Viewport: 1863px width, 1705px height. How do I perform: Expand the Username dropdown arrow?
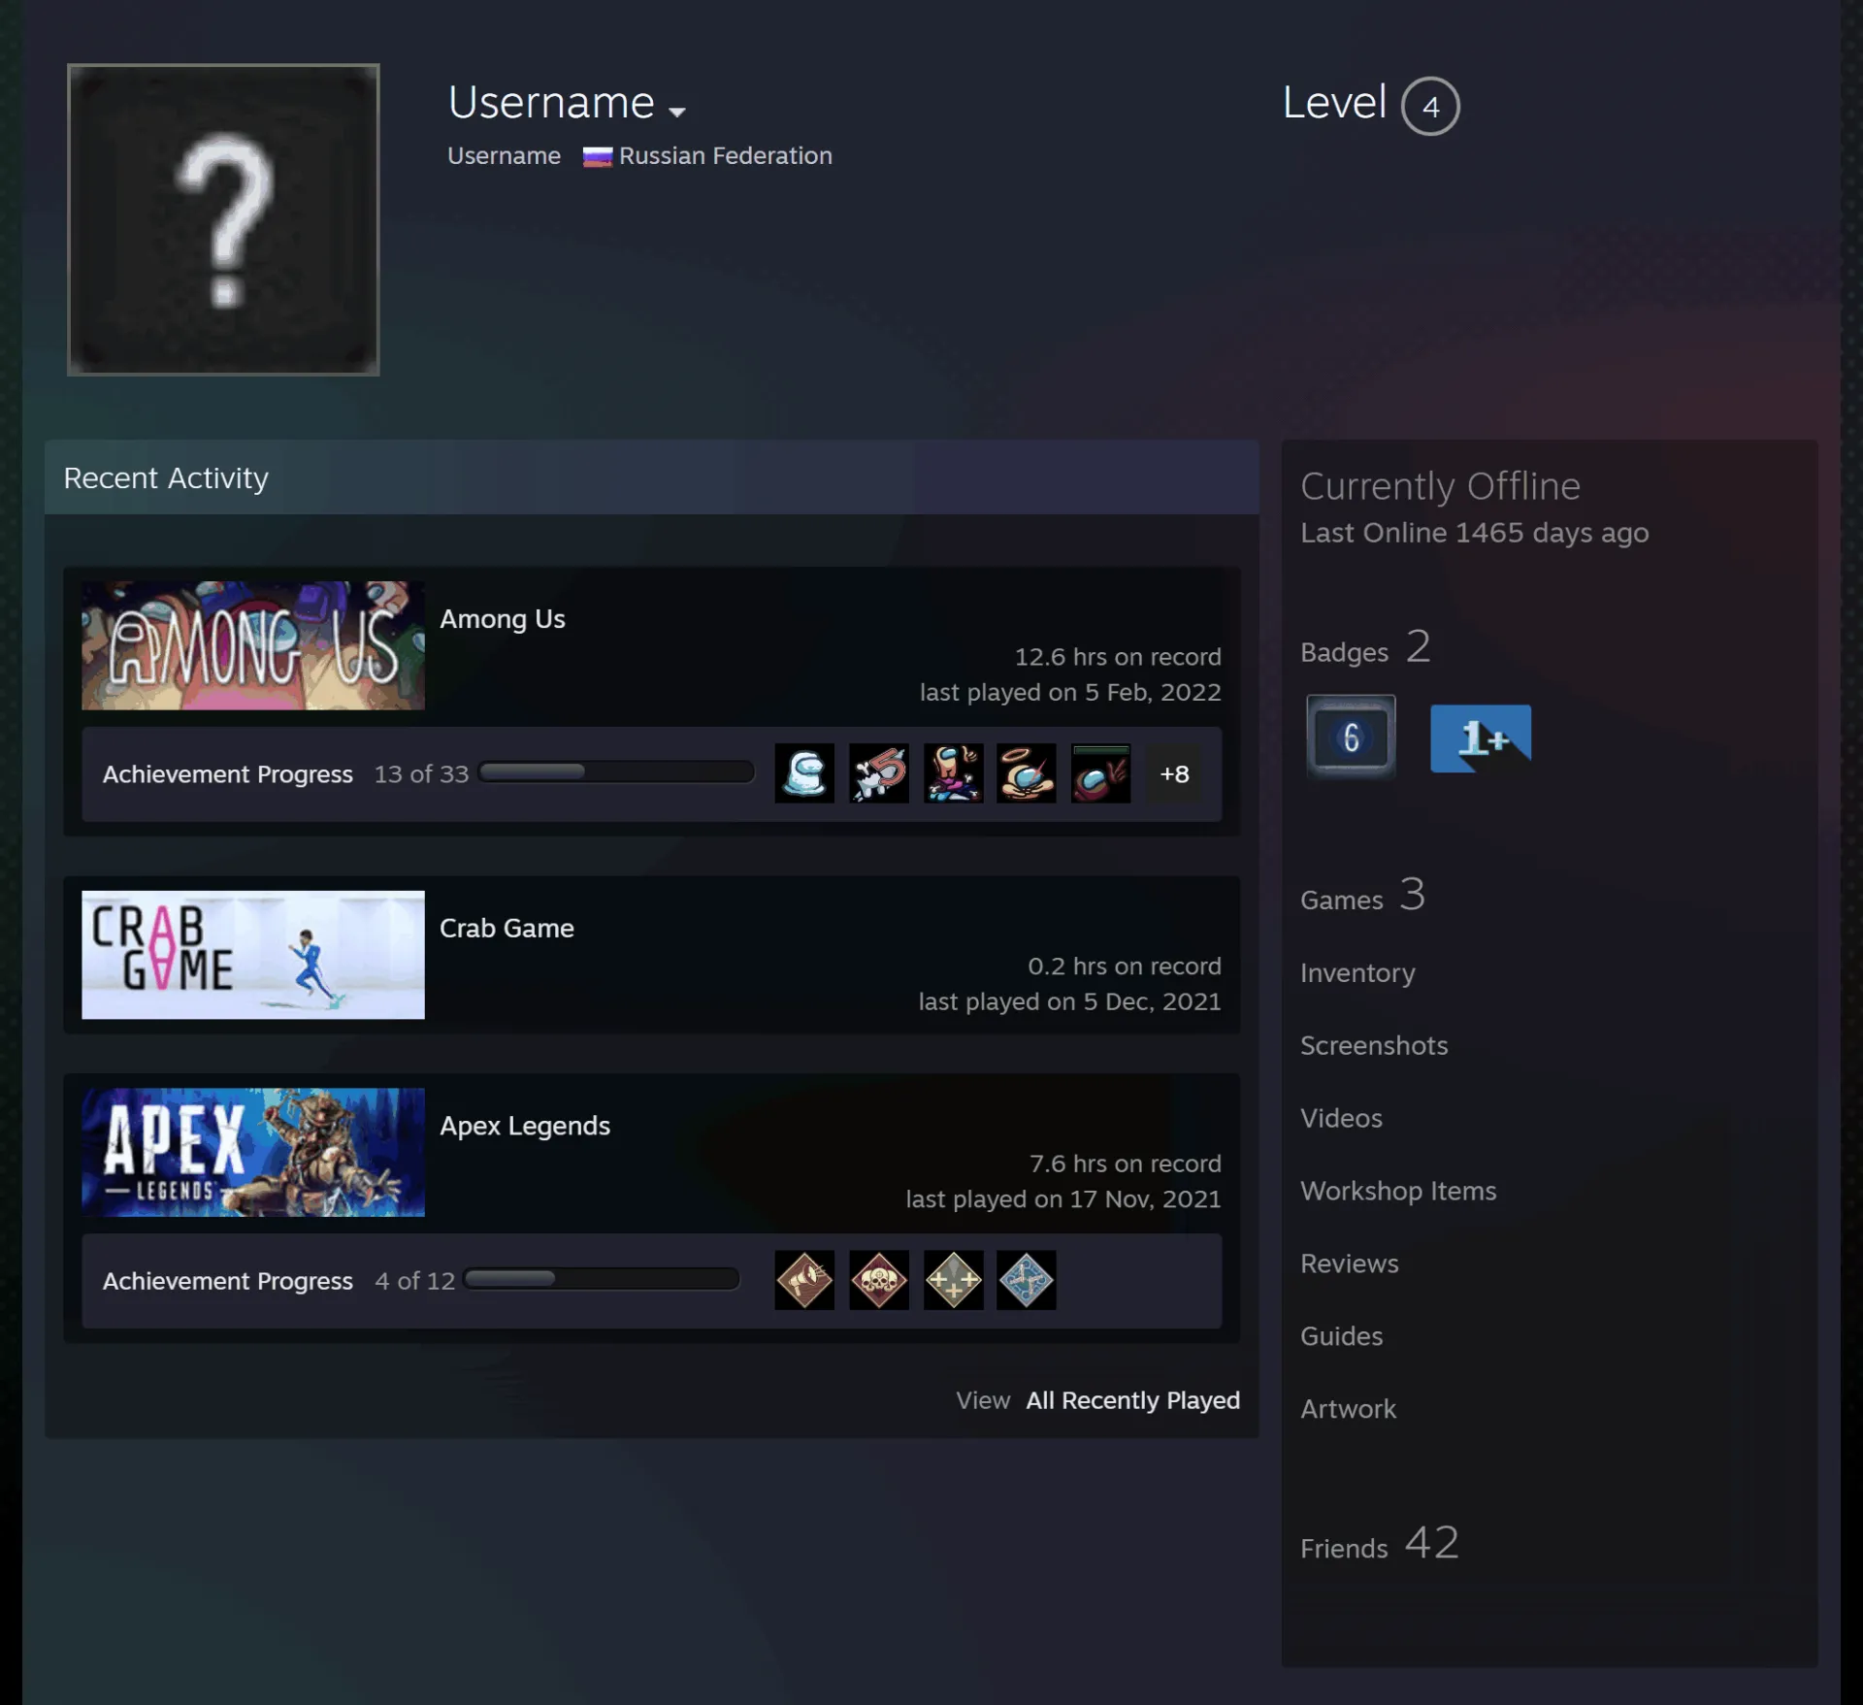pos(677,112)
